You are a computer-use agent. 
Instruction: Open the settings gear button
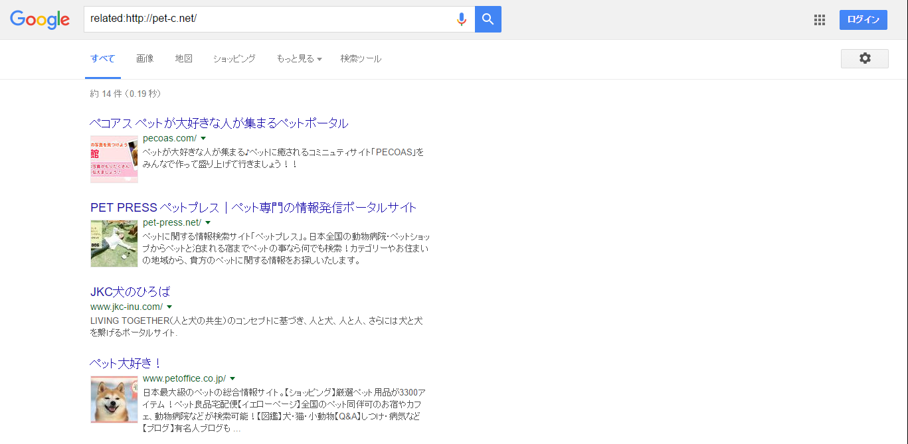point(864,58)
